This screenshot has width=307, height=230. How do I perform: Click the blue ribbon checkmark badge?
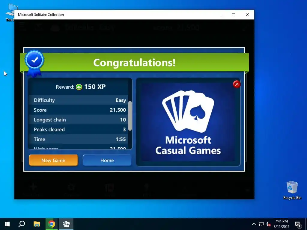click(x=34, y=63)
